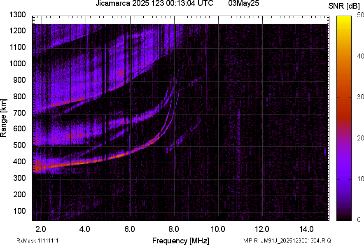Click the frequency tick label 6.0
Screen dimensions: 364x245
[130, 229]
